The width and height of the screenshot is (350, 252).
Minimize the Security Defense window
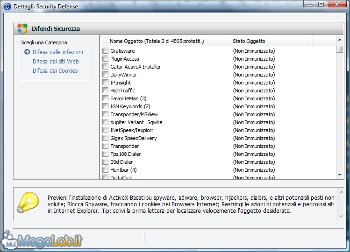point(309,5)
